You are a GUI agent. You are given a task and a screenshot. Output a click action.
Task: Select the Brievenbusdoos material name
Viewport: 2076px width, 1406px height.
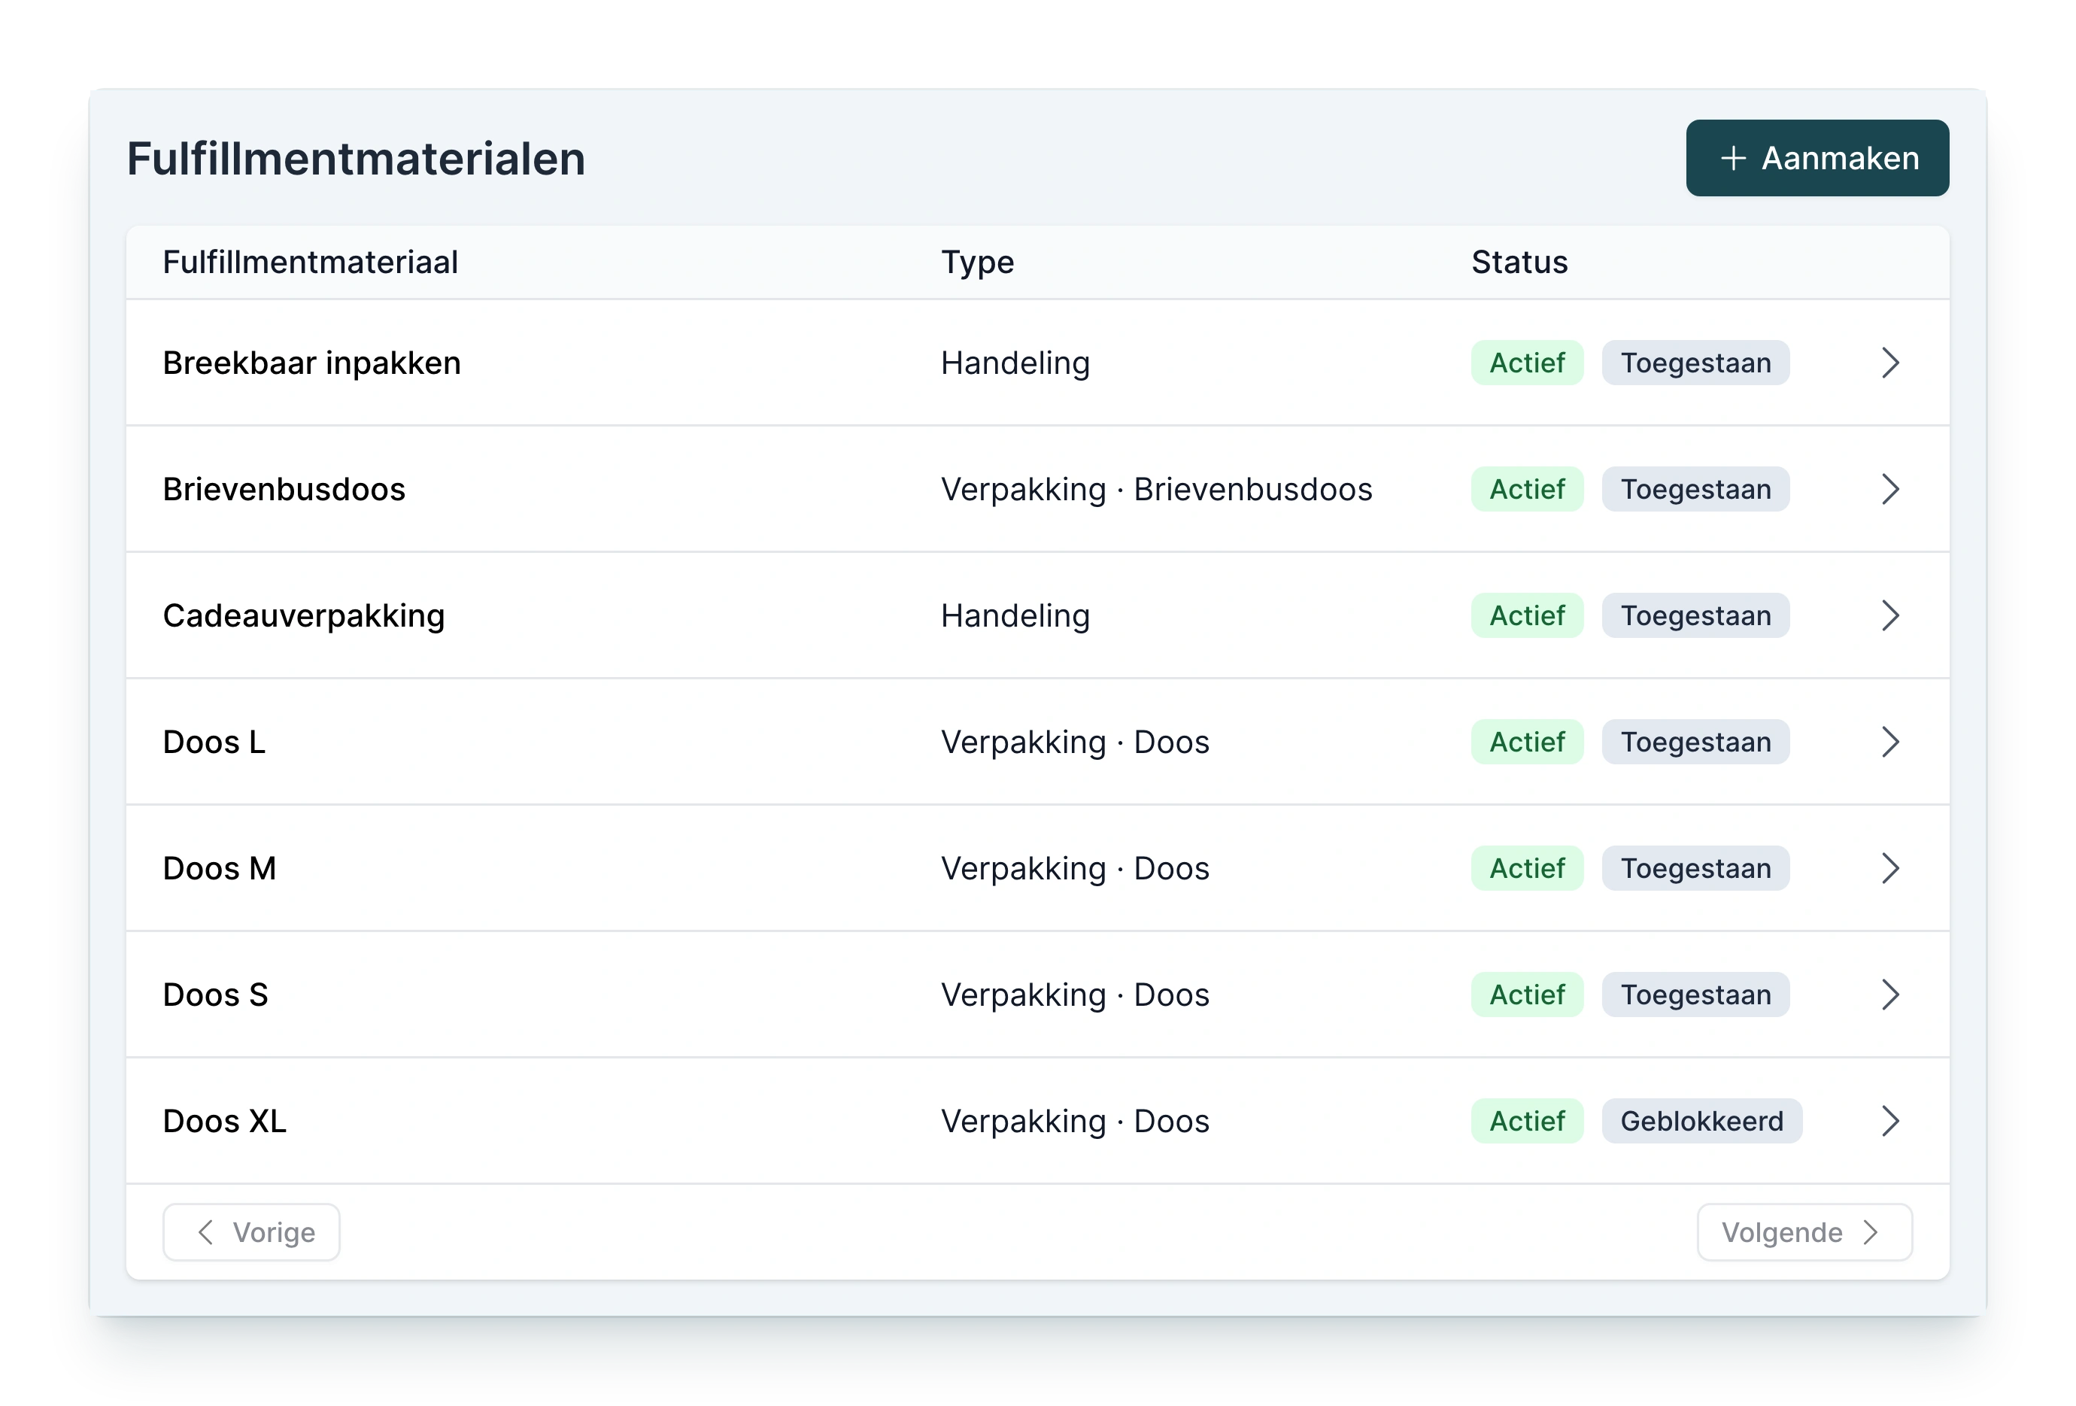pyautogui.click(x=284, y=490)
